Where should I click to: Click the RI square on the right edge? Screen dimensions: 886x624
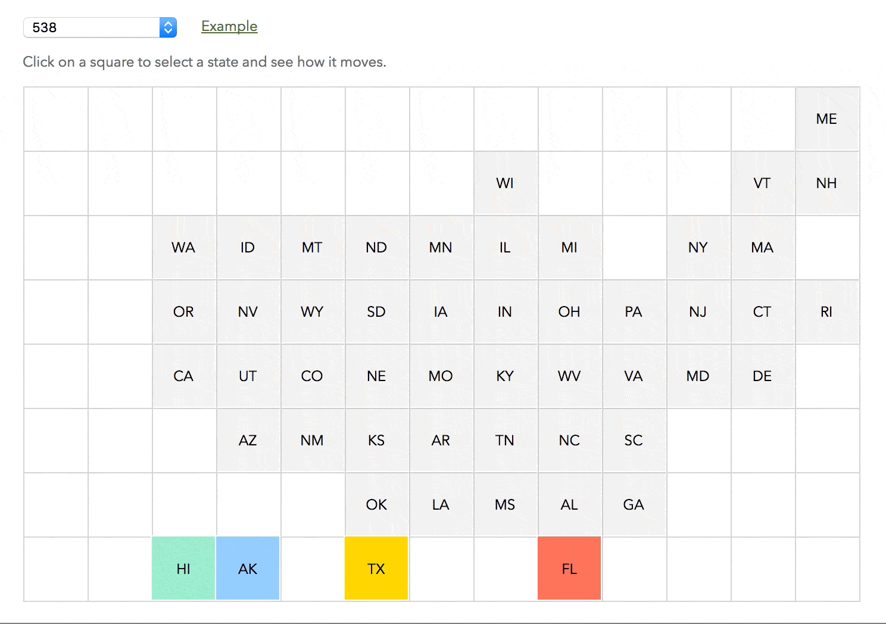click(x=827, y=311)
